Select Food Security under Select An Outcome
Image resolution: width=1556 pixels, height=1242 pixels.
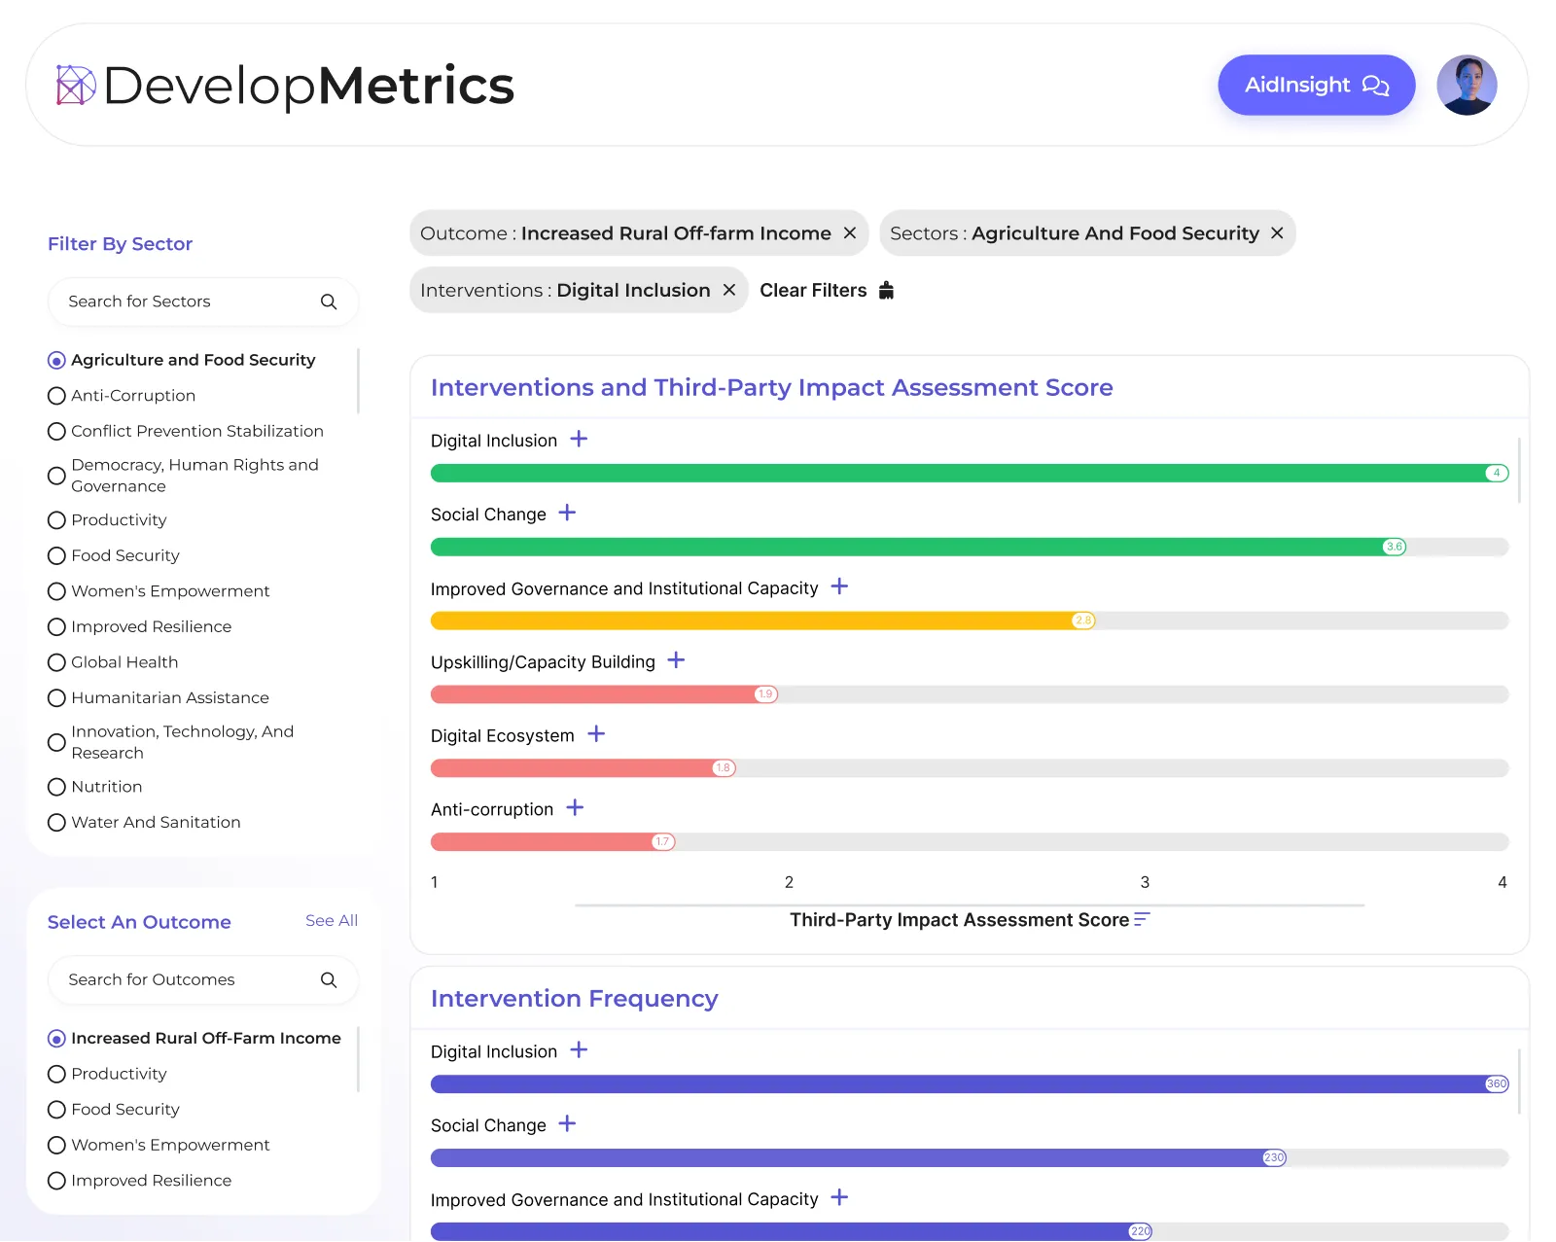click(56, 1110)
